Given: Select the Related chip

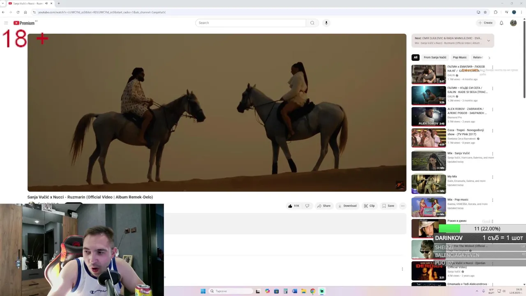Looking at the screenshot, I should click(x=478, y=58).
